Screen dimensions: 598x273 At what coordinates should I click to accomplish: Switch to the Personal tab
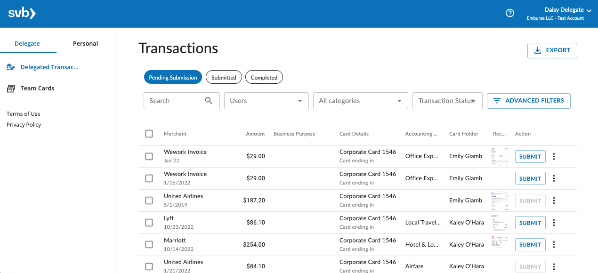[85, 43]
